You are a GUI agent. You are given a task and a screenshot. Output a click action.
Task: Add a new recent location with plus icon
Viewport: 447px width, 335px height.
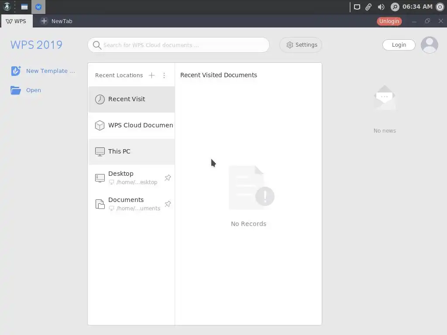151,75
